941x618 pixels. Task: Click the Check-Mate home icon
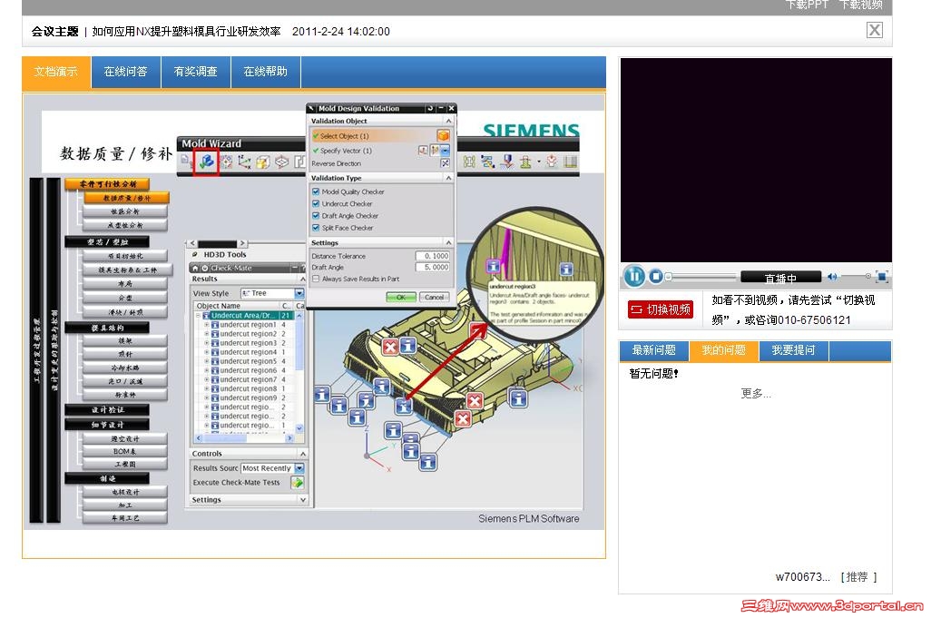(195, 269)
